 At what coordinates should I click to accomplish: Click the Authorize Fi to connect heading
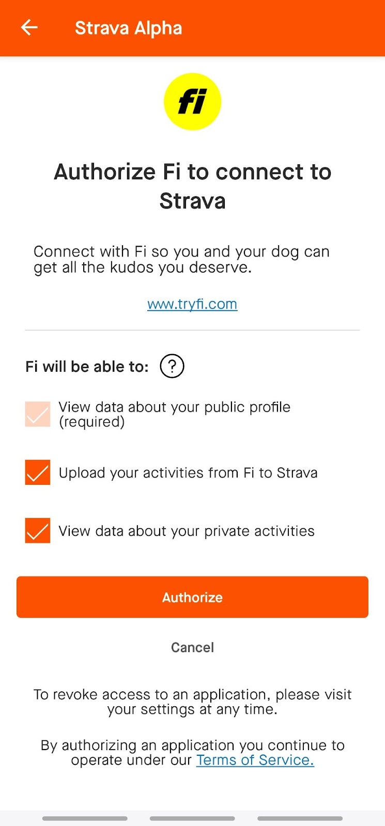pos(192,186)
